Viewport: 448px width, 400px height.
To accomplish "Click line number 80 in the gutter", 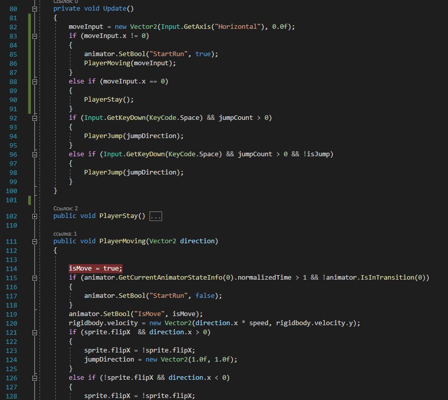I will (13, 9).
